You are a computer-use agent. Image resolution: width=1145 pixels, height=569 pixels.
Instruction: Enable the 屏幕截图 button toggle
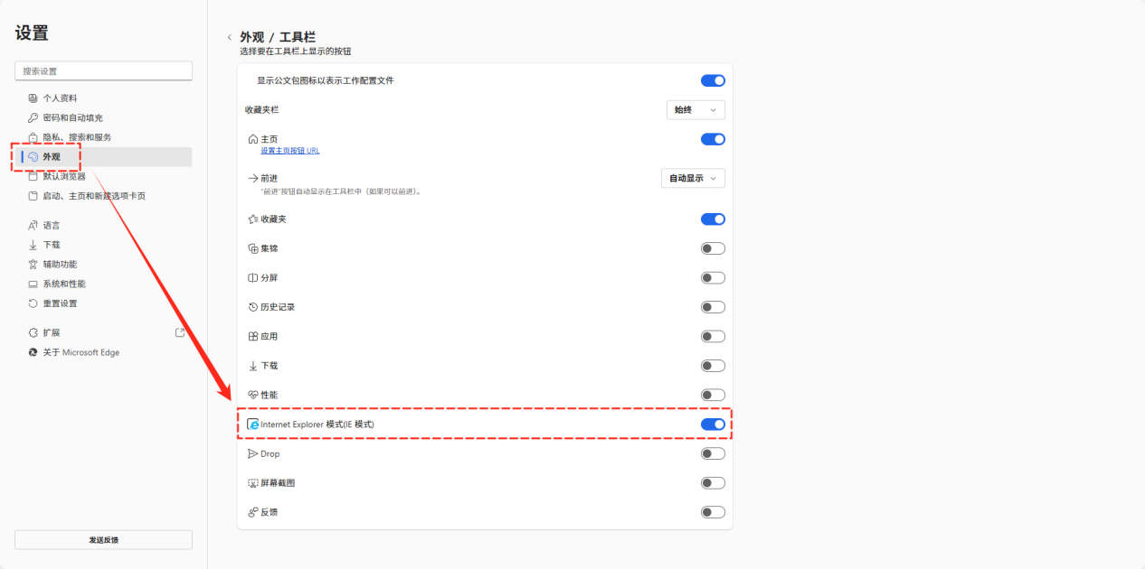(713, 483)
